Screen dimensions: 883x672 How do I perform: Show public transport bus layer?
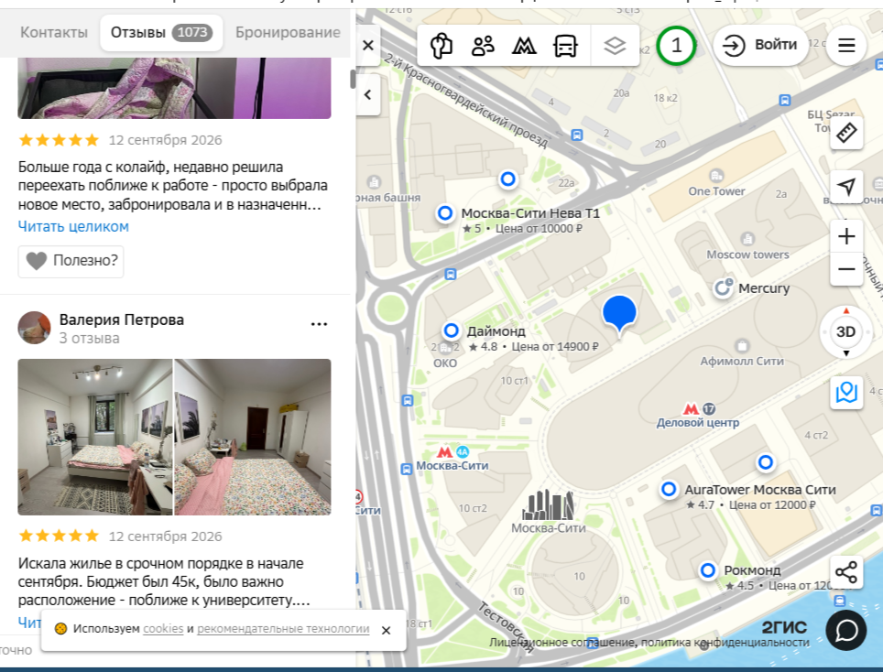(565, 46)
